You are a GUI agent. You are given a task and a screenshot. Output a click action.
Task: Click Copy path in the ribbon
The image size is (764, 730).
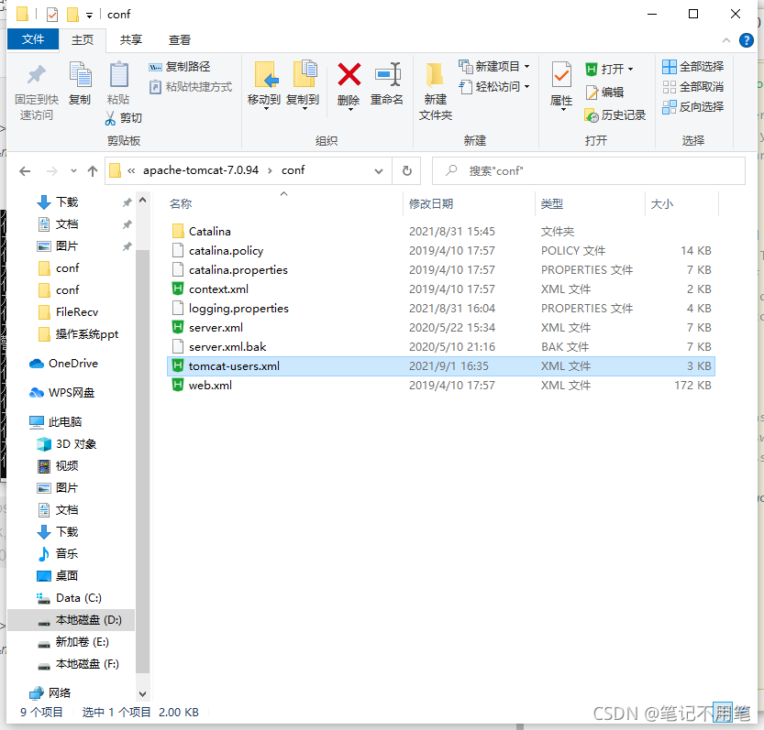(180, 67)
